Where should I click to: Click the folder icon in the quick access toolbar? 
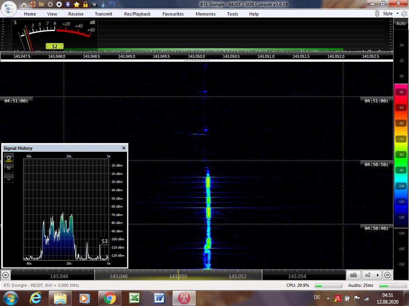pyautogui.click(x=42, y=4)
